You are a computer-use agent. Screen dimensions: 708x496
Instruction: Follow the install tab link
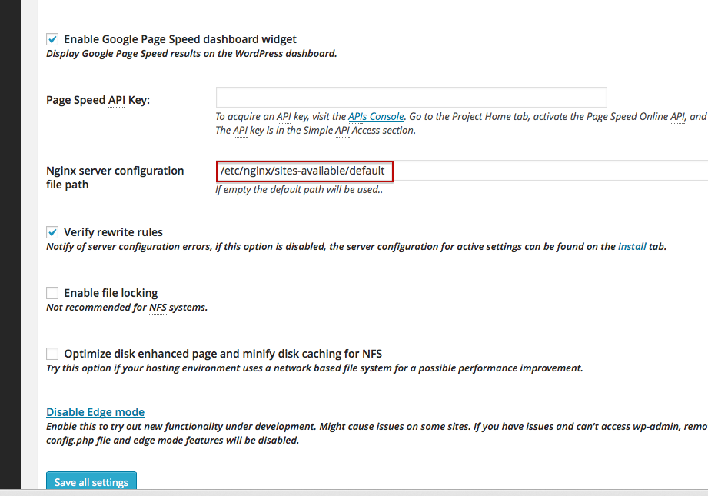631,247
